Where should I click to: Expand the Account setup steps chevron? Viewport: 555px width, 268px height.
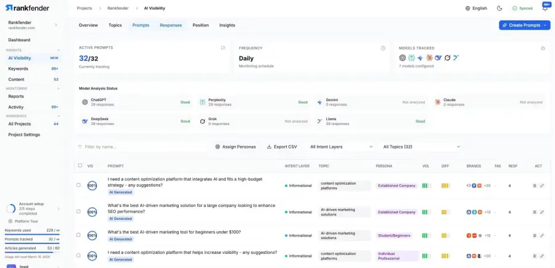59,209
